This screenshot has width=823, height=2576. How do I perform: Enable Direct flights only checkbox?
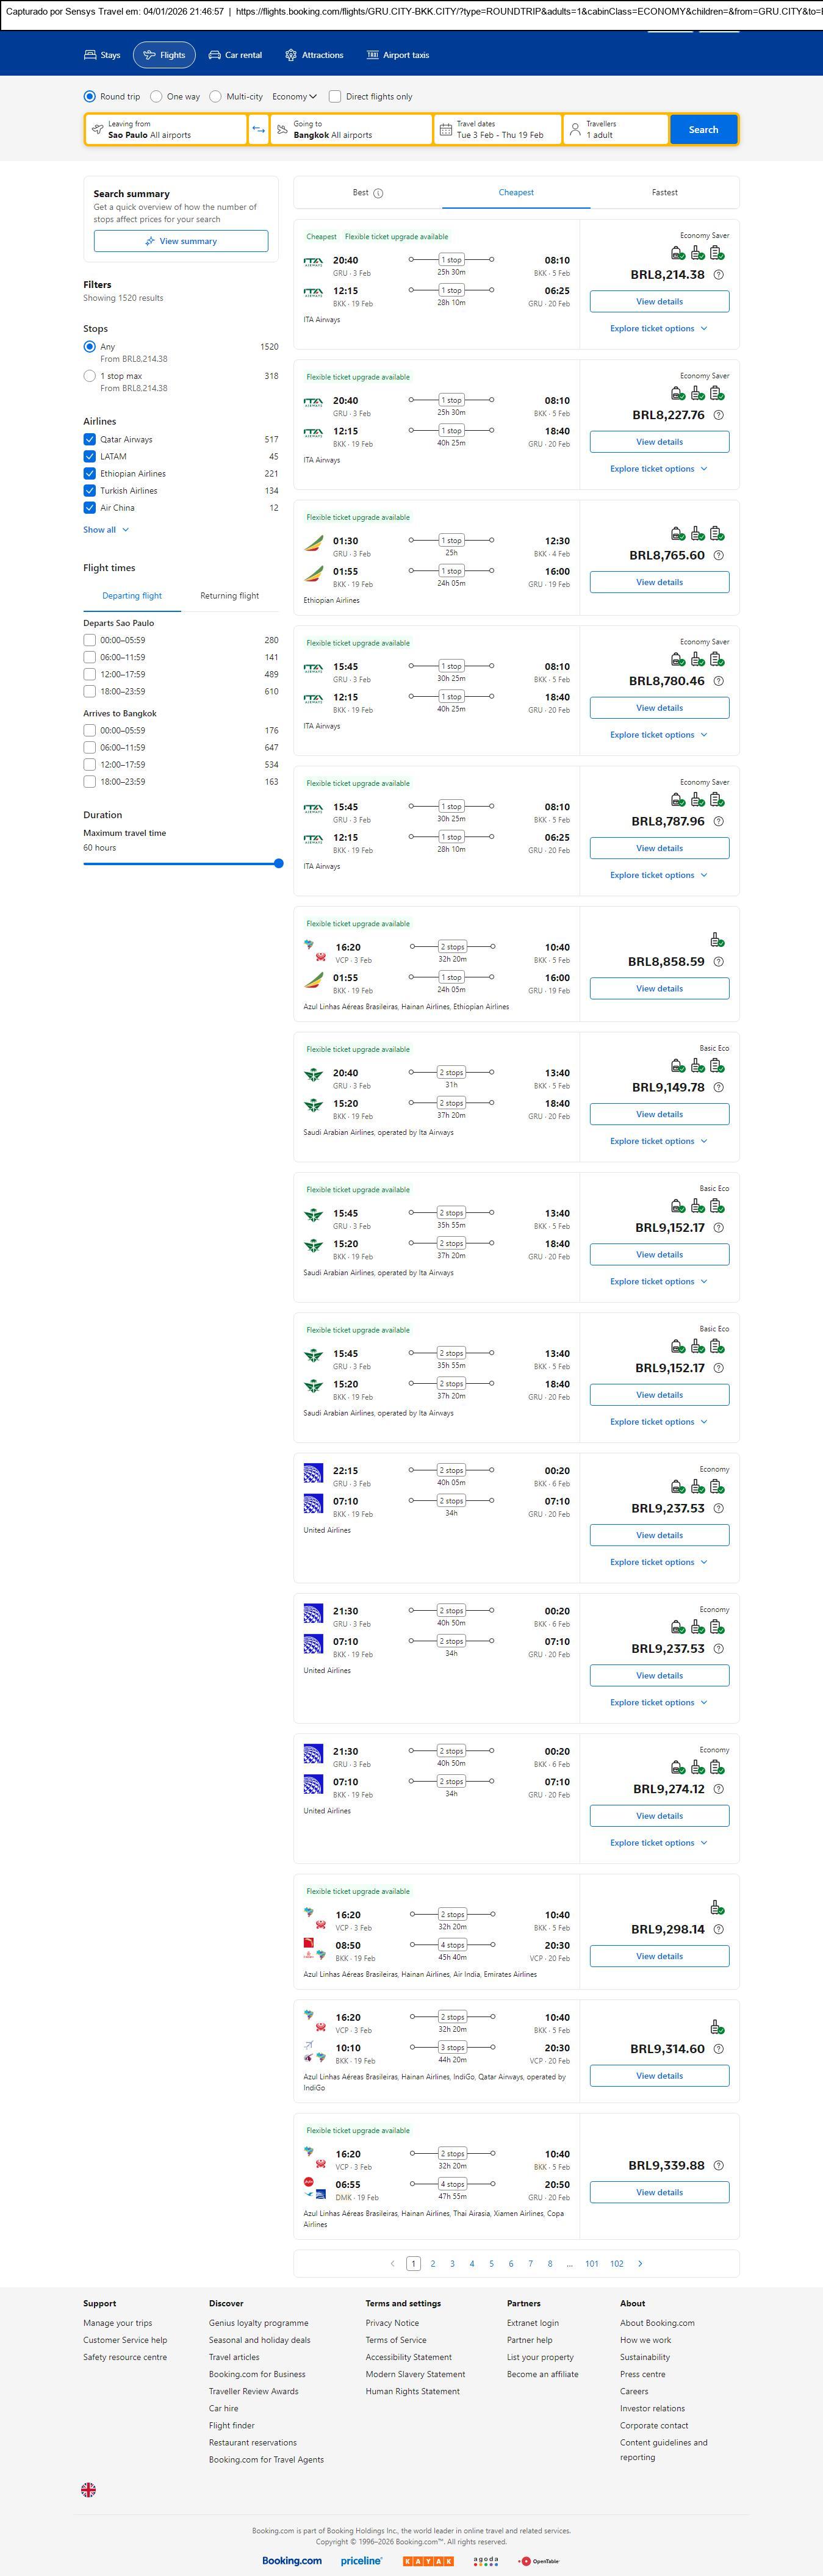(335, 97)
